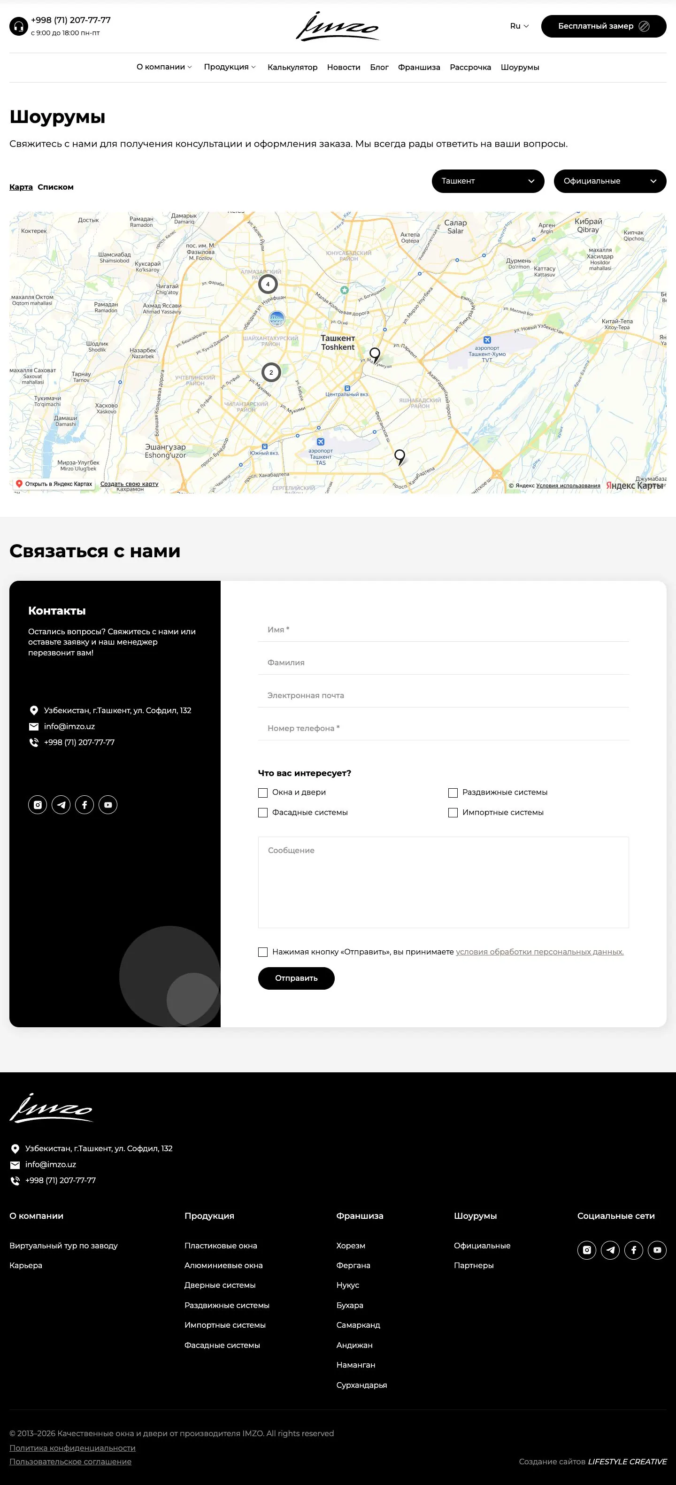The height and width of the screenshot is (1485, 676).
Task: Click the Отправить submit button
Action: point(296,978)
